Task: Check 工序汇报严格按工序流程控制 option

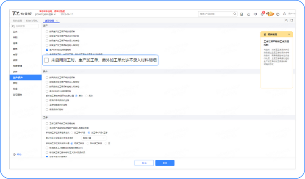Action: (x=47, y=124)
